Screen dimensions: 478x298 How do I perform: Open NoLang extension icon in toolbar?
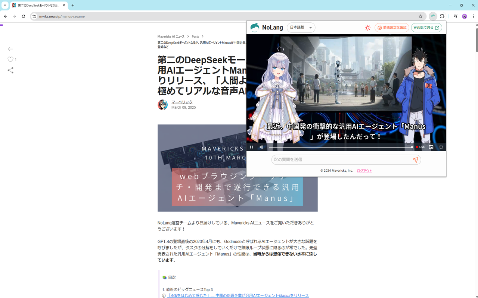pyautogui.click(x=433, y=16)
